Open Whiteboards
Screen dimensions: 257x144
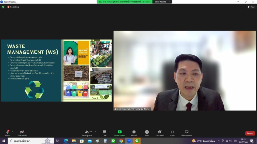click(x=187, y=133)
